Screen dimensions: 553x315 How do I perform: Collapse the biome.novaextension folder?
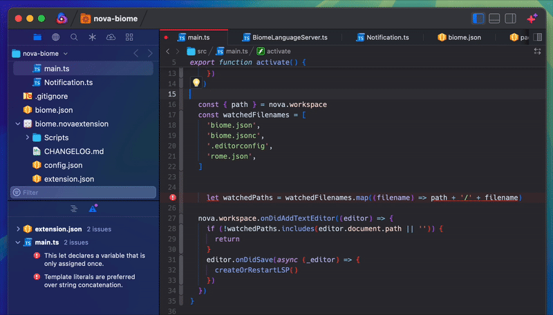(18, 124)
